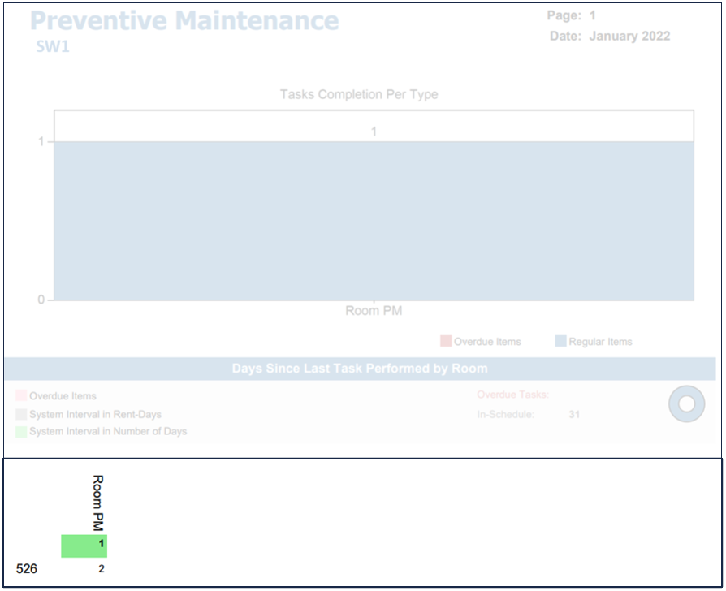Click the In-Schedule count 31

pos(574,415)
